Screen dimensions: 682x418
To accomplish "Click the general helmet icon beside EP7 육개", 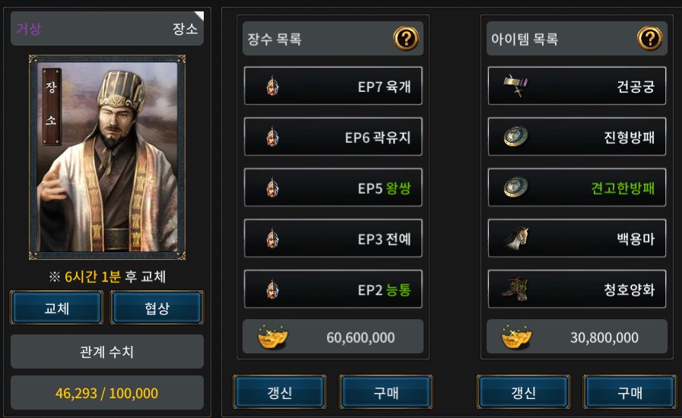I will click(x=272, y=86).
